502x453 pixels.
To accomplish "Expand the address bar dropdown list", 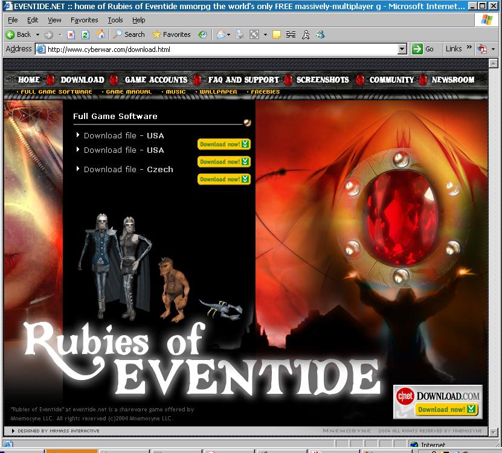I will click(402, 50).
